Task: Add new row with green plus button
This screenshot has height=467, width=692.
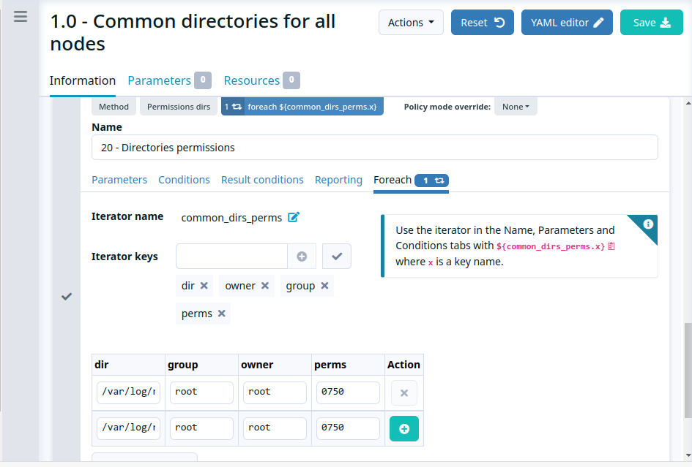Action: pyautogui.click(x=403, y=429)
